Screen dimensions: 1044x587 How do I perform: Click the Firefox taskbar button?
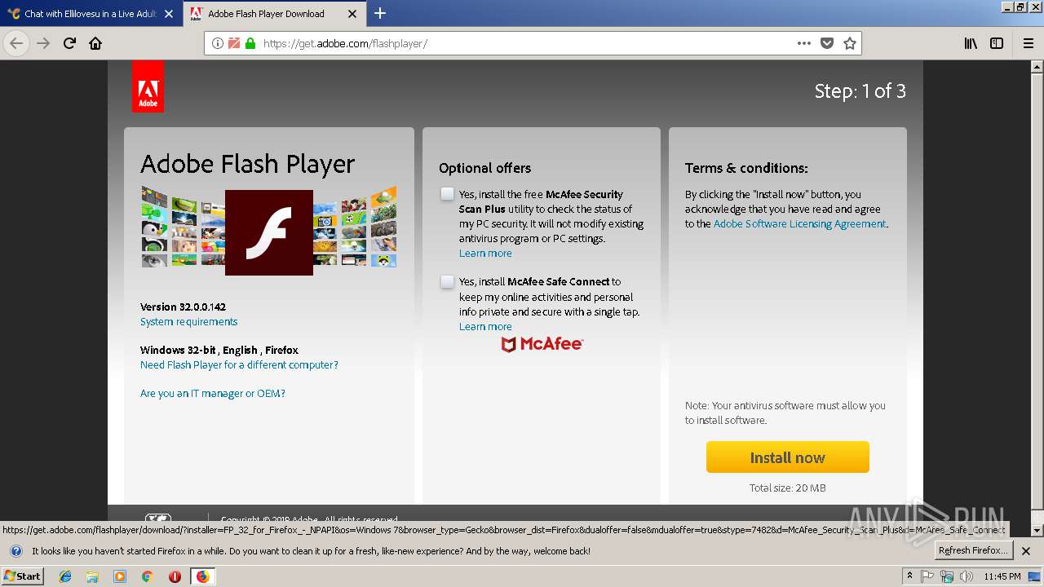click(x=202, y=576)
